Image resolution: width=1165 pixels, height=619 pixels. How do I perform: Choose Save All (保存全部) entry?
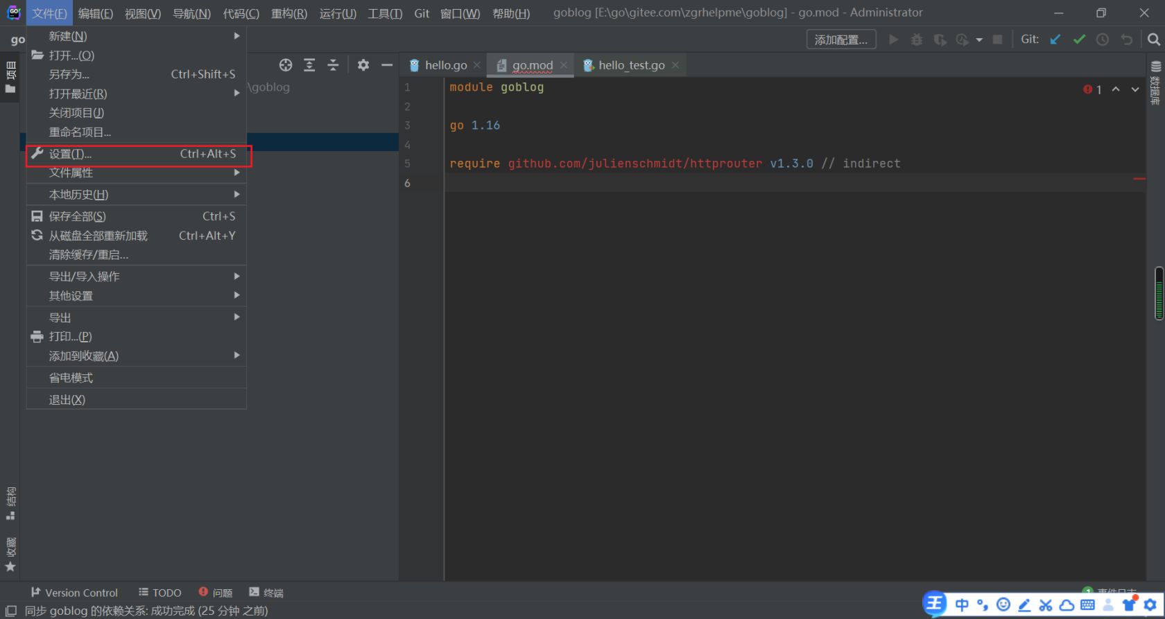pos(137,216)
